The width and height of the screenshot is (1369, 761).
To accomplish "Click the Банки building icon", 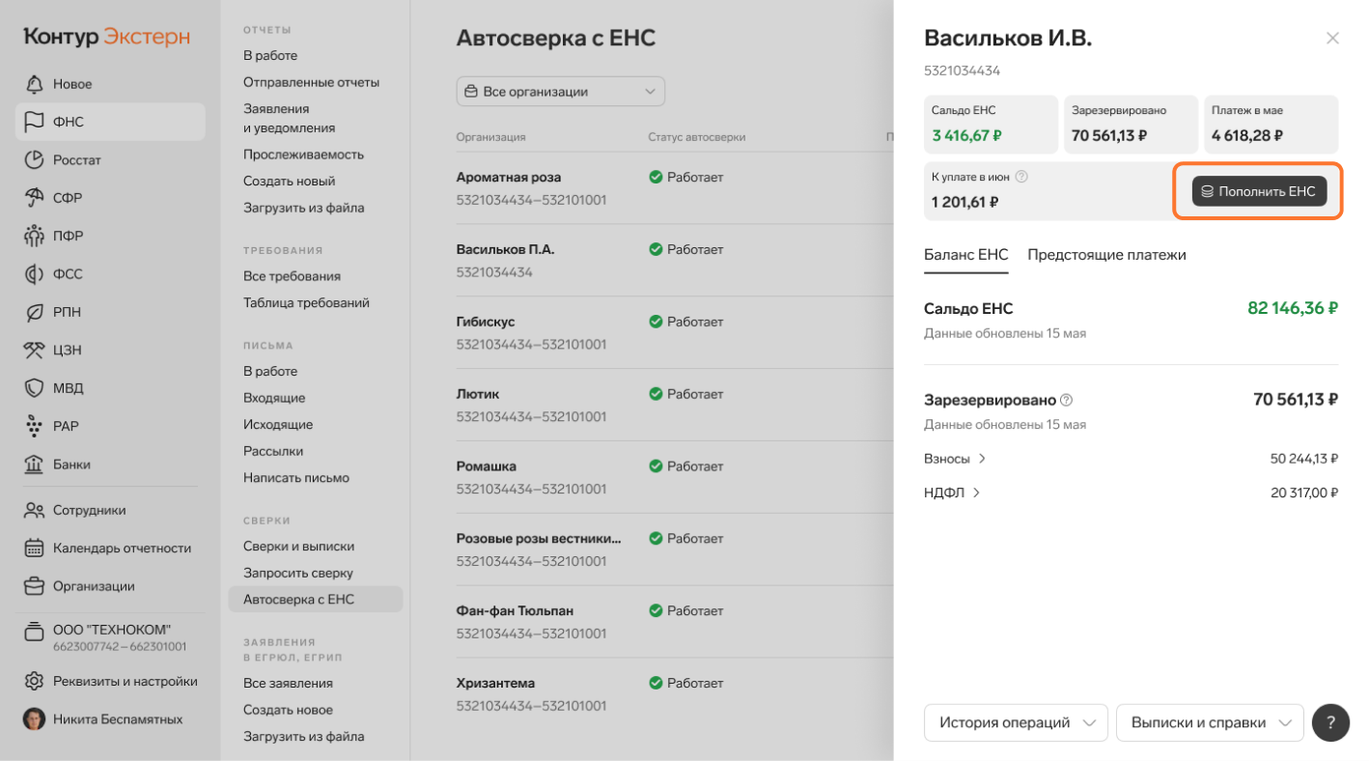I will click(x=35, y=465).
